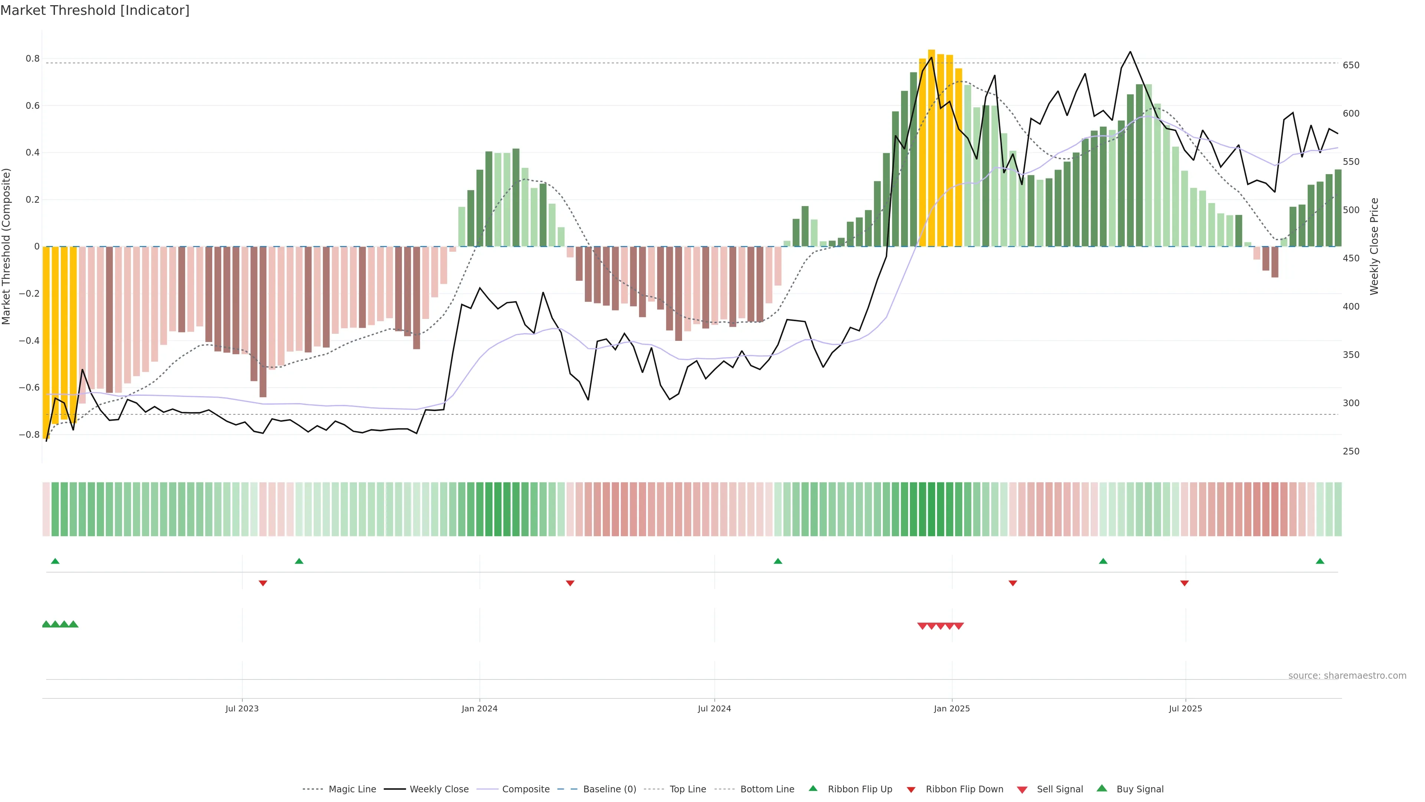Click the first green ribbon flip up marker
This screenshot has height=802, width=1425.
[x=55, y=561]
